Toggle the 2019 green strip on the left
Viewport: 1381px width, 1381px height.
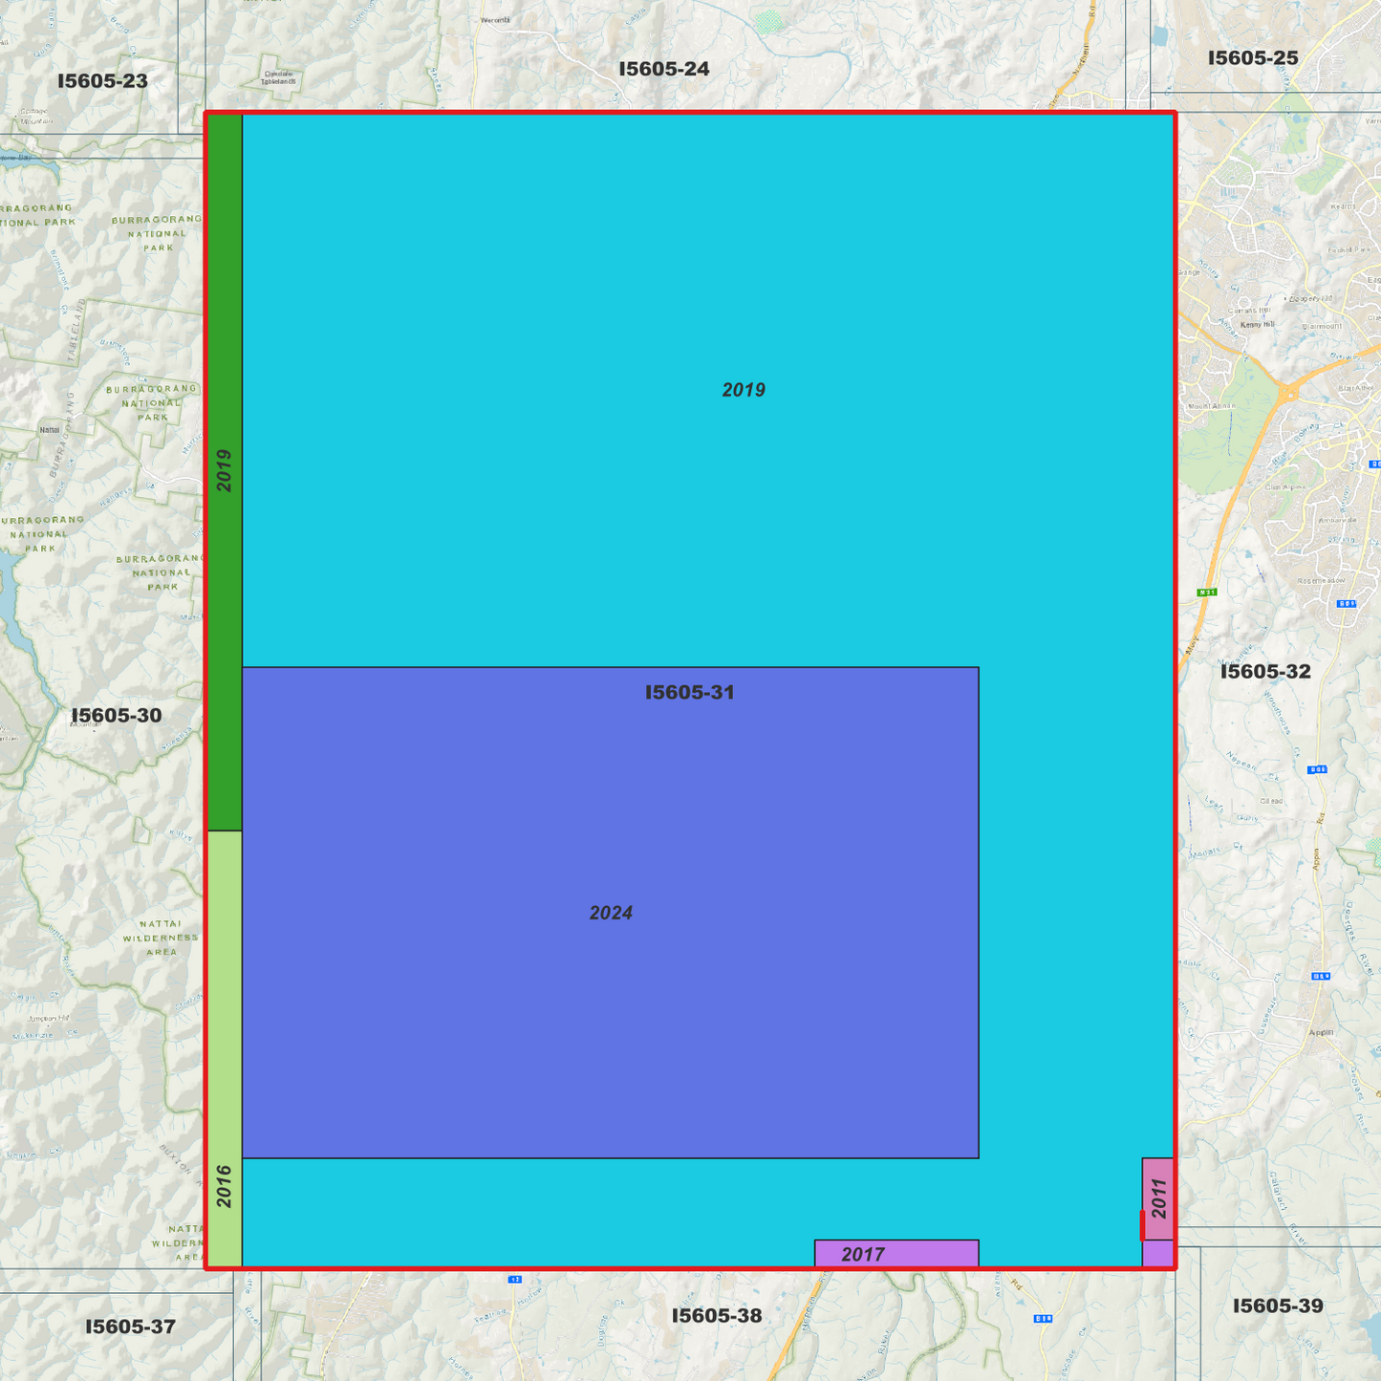click(x=223, y=468)
